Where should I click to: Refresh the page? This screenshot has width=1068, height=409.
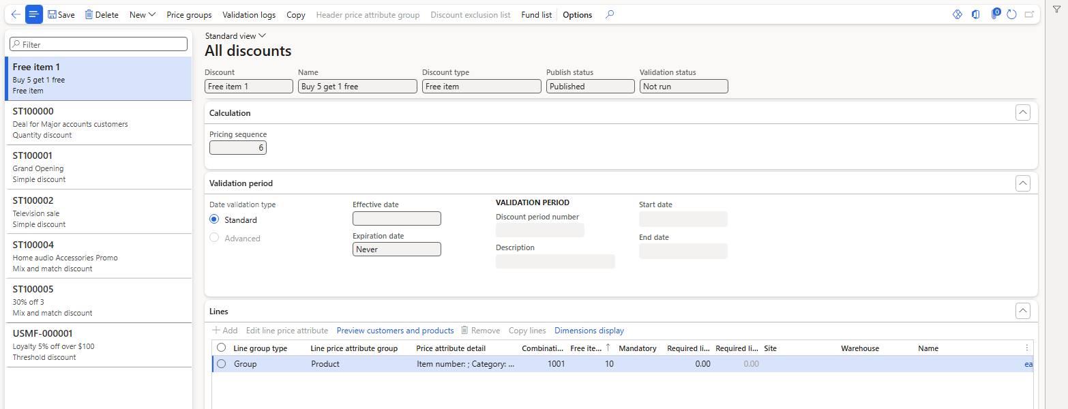(1012, 14)
